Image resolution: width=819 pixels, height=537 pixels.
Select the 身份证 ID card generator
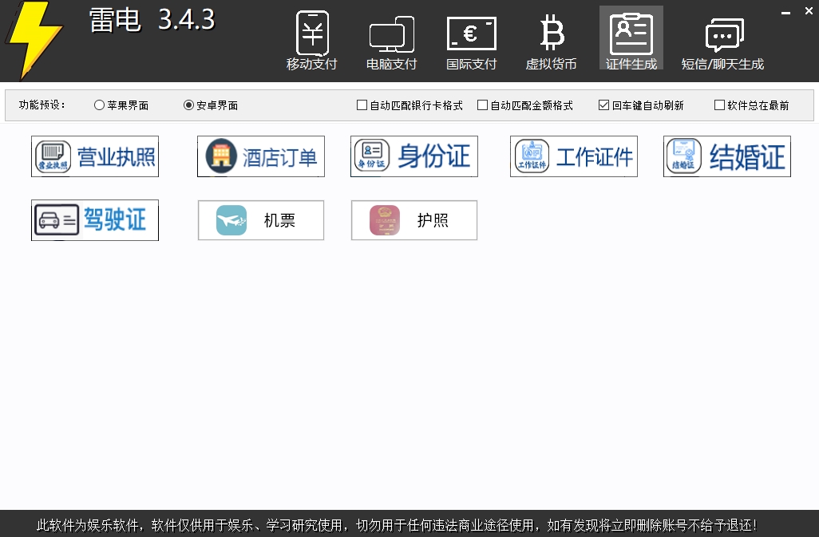(x=413, y=156)
